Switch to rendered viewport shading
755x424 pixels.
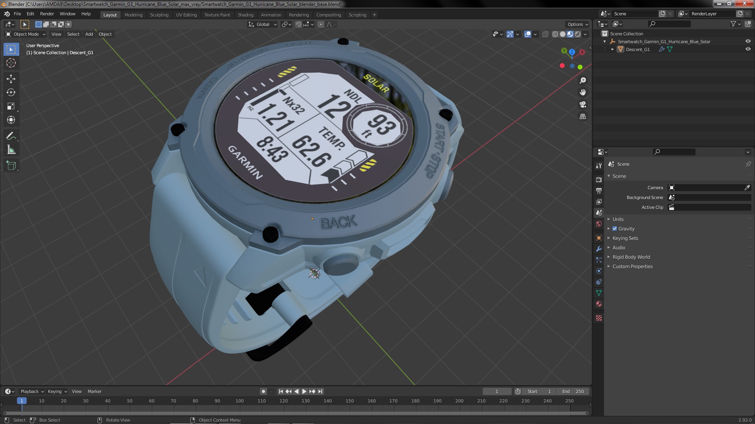[x=578, y=35]
